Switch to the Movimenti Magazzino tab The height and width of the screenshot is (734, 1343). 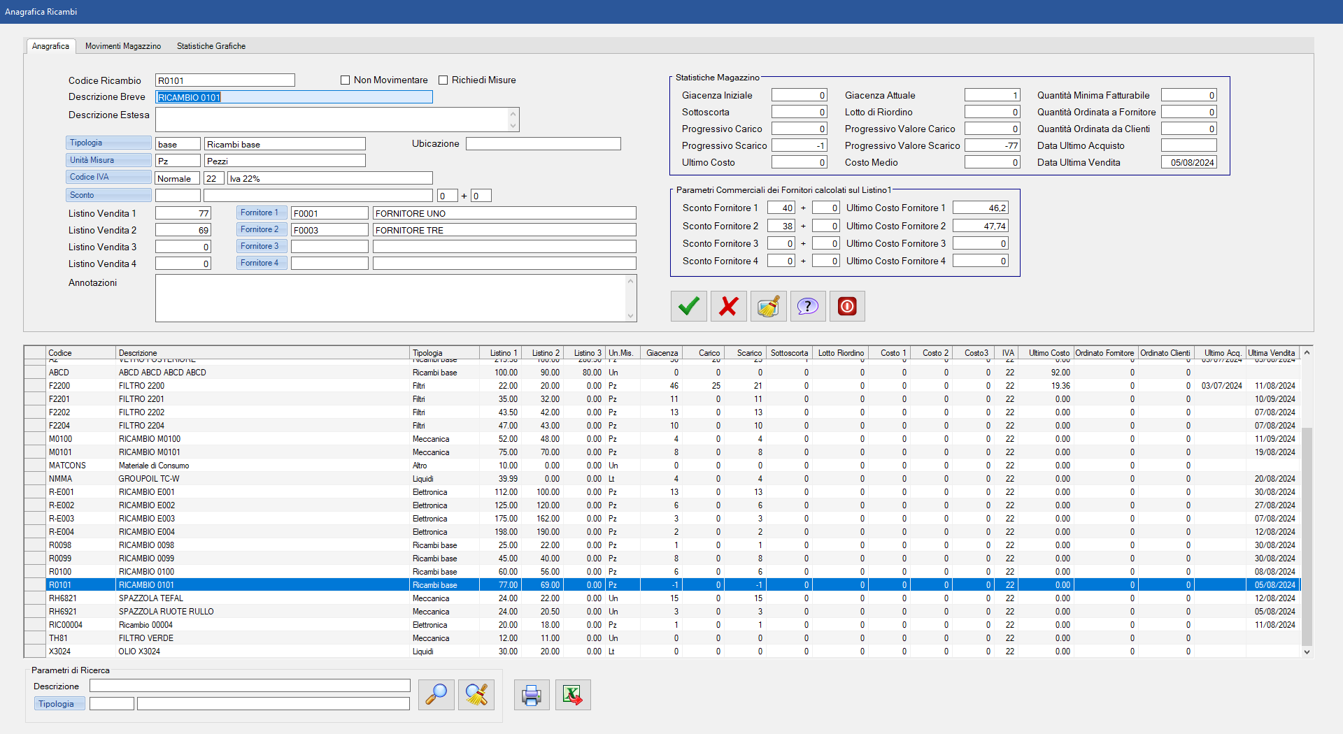click(123, 46)
